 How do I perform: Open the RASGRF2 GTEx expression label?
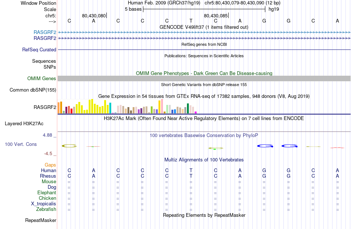pos(45,107)
